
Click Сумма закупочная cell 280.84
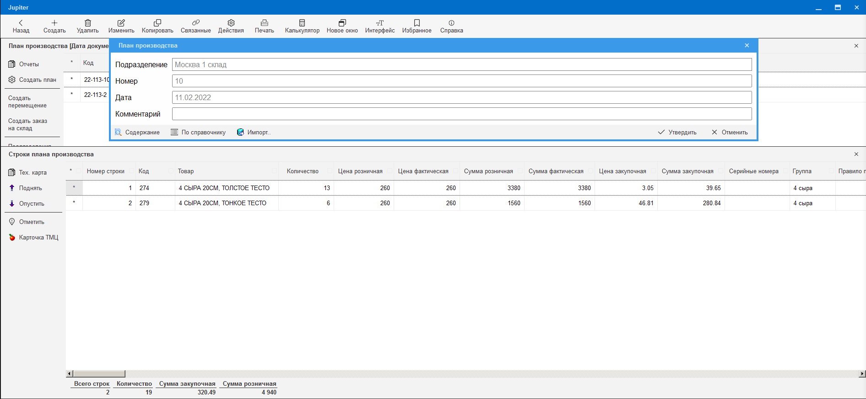coord(691,203)
